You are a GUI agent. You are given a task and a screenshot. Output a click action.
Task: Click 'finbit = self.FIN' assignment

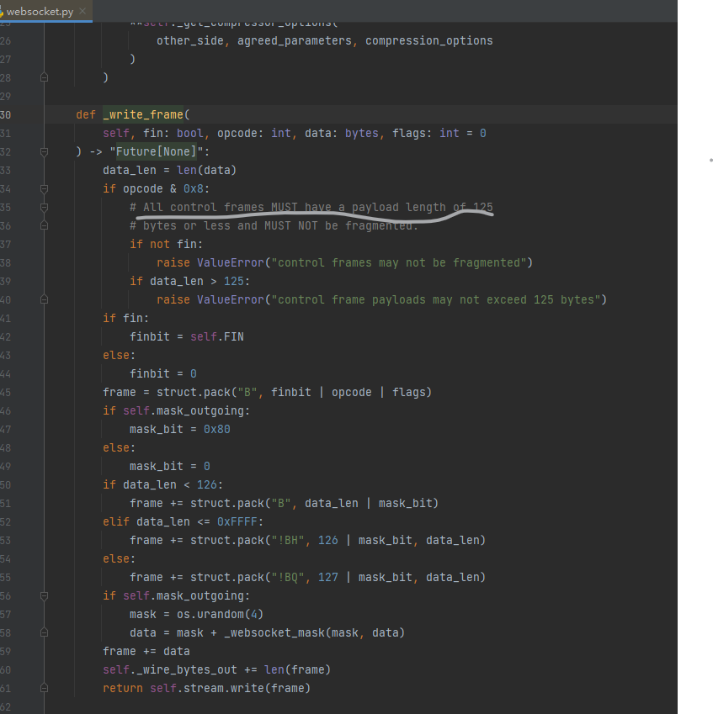coord(186,336)
